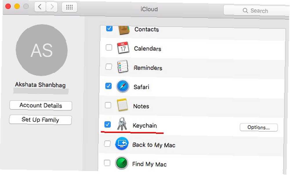Click the Calendars label
The width and height of the screenshot is (290, 175).
click(148, 49)
